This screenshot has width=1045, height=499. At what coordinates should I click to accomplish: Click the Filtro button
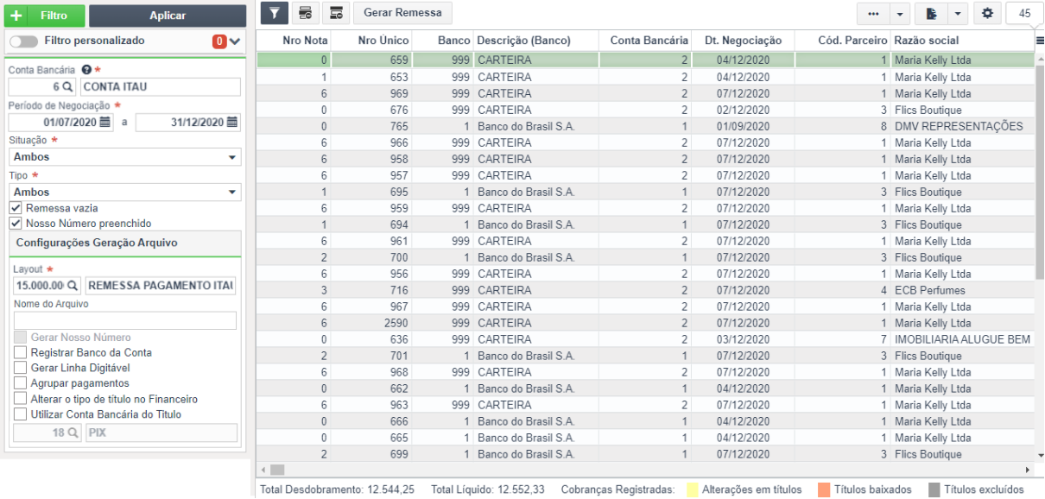pos(45,16)
